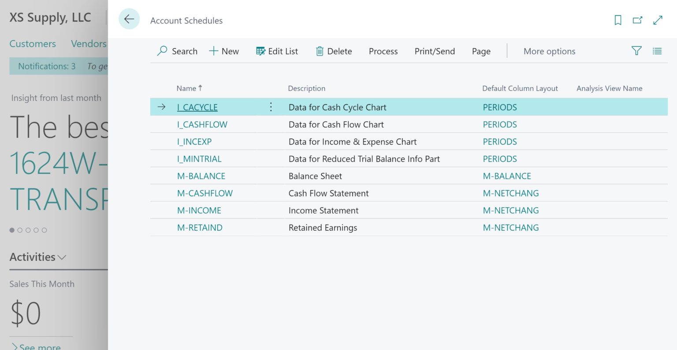Screen dimensions: 677x350
Task: Open the I_CASHFLOW account schedule
Action: pos(202,124)
